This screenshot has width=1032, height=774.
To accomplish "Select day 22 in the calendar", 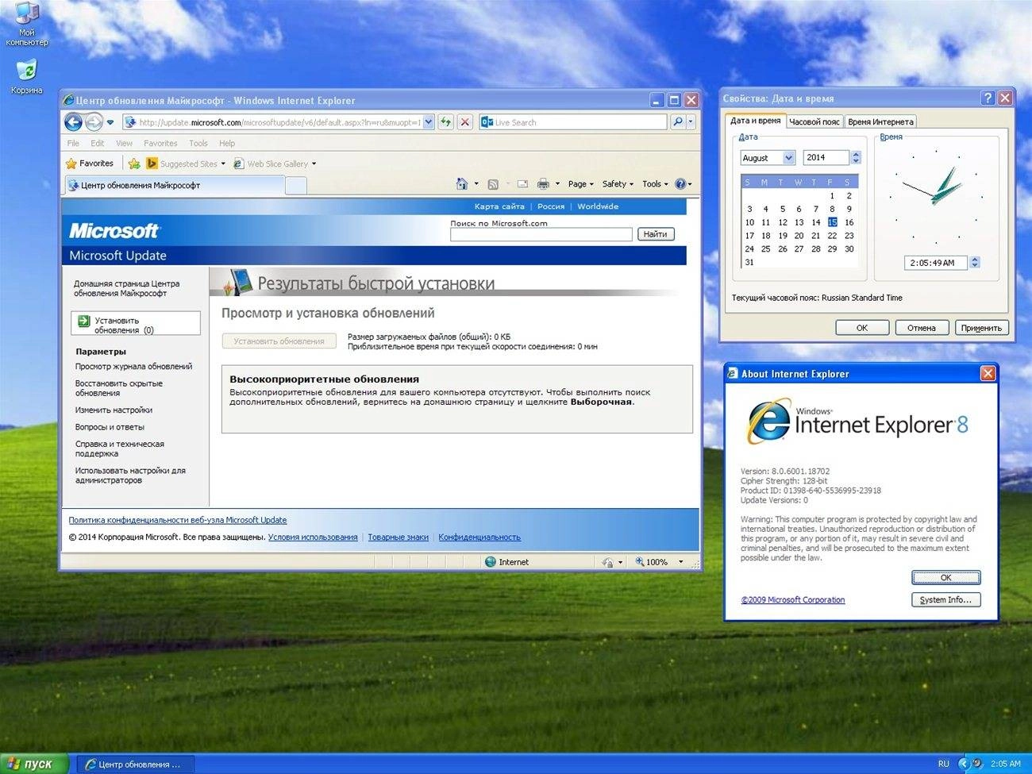I will point(832,236).
